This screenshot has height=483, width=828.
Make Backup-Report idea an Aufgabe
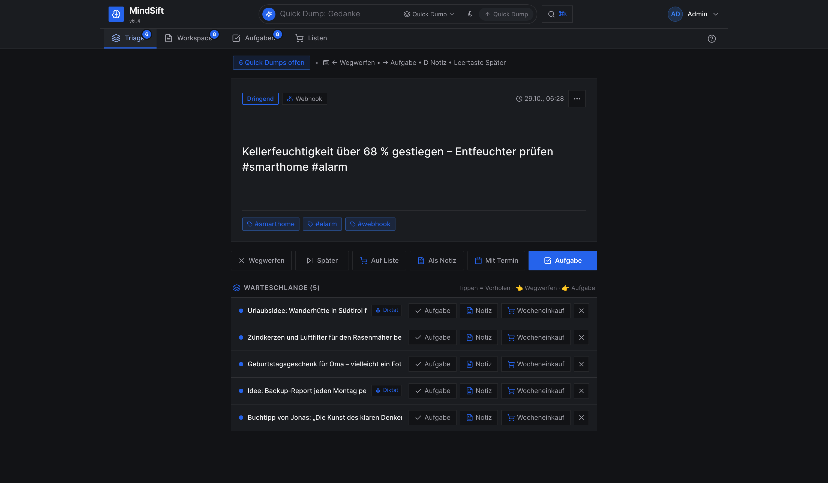click(x=432, y=391)
